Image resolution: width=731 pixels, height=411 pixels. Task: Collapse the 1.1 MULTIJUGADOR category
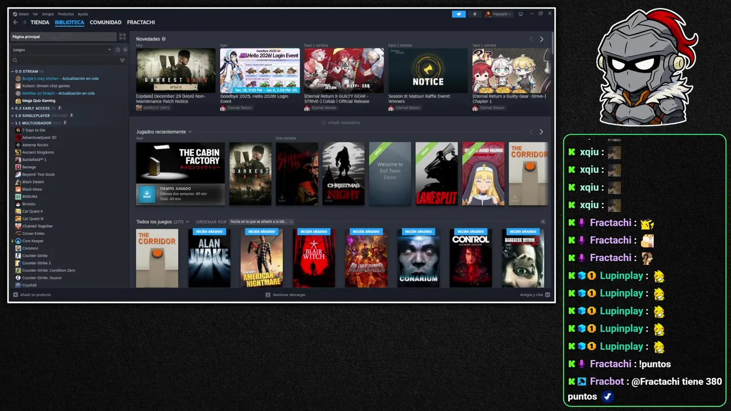(13, 123)
